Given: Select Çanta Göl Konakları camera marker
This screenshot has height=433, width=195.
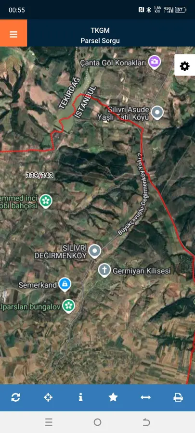Looking at the screenshot, I should click(155, 62).
